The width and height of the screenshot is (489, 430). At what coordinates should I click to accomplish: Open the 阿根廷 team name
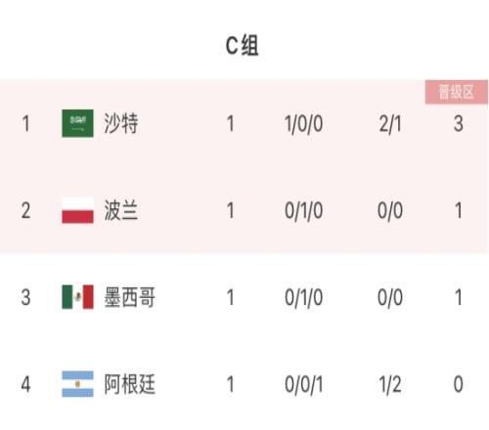[x=129, y=384]
